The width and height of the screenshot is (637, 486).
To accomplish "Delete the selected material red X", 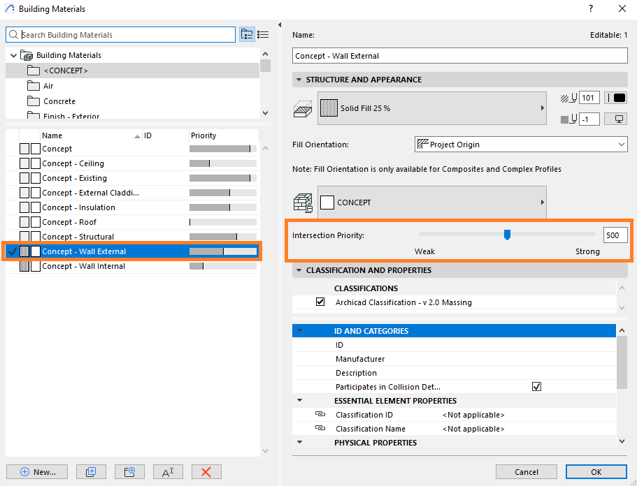I will 206,472.
